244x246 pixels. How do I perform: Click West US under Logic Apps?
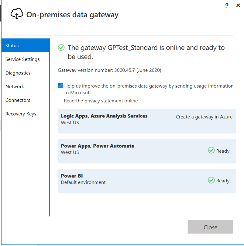coord(70,123)
